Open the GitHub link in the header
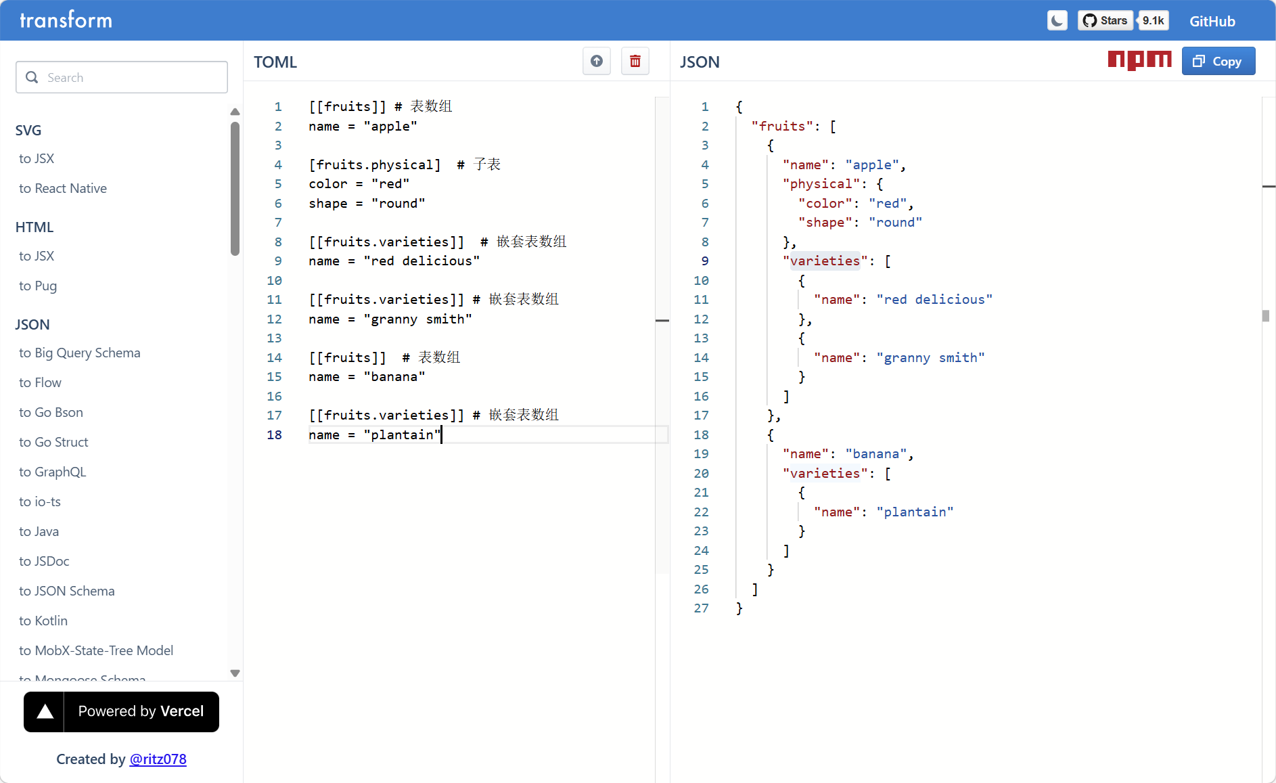Image resolution: width=1276 pixels, height=783 pixels. [x=1212, y=21]
